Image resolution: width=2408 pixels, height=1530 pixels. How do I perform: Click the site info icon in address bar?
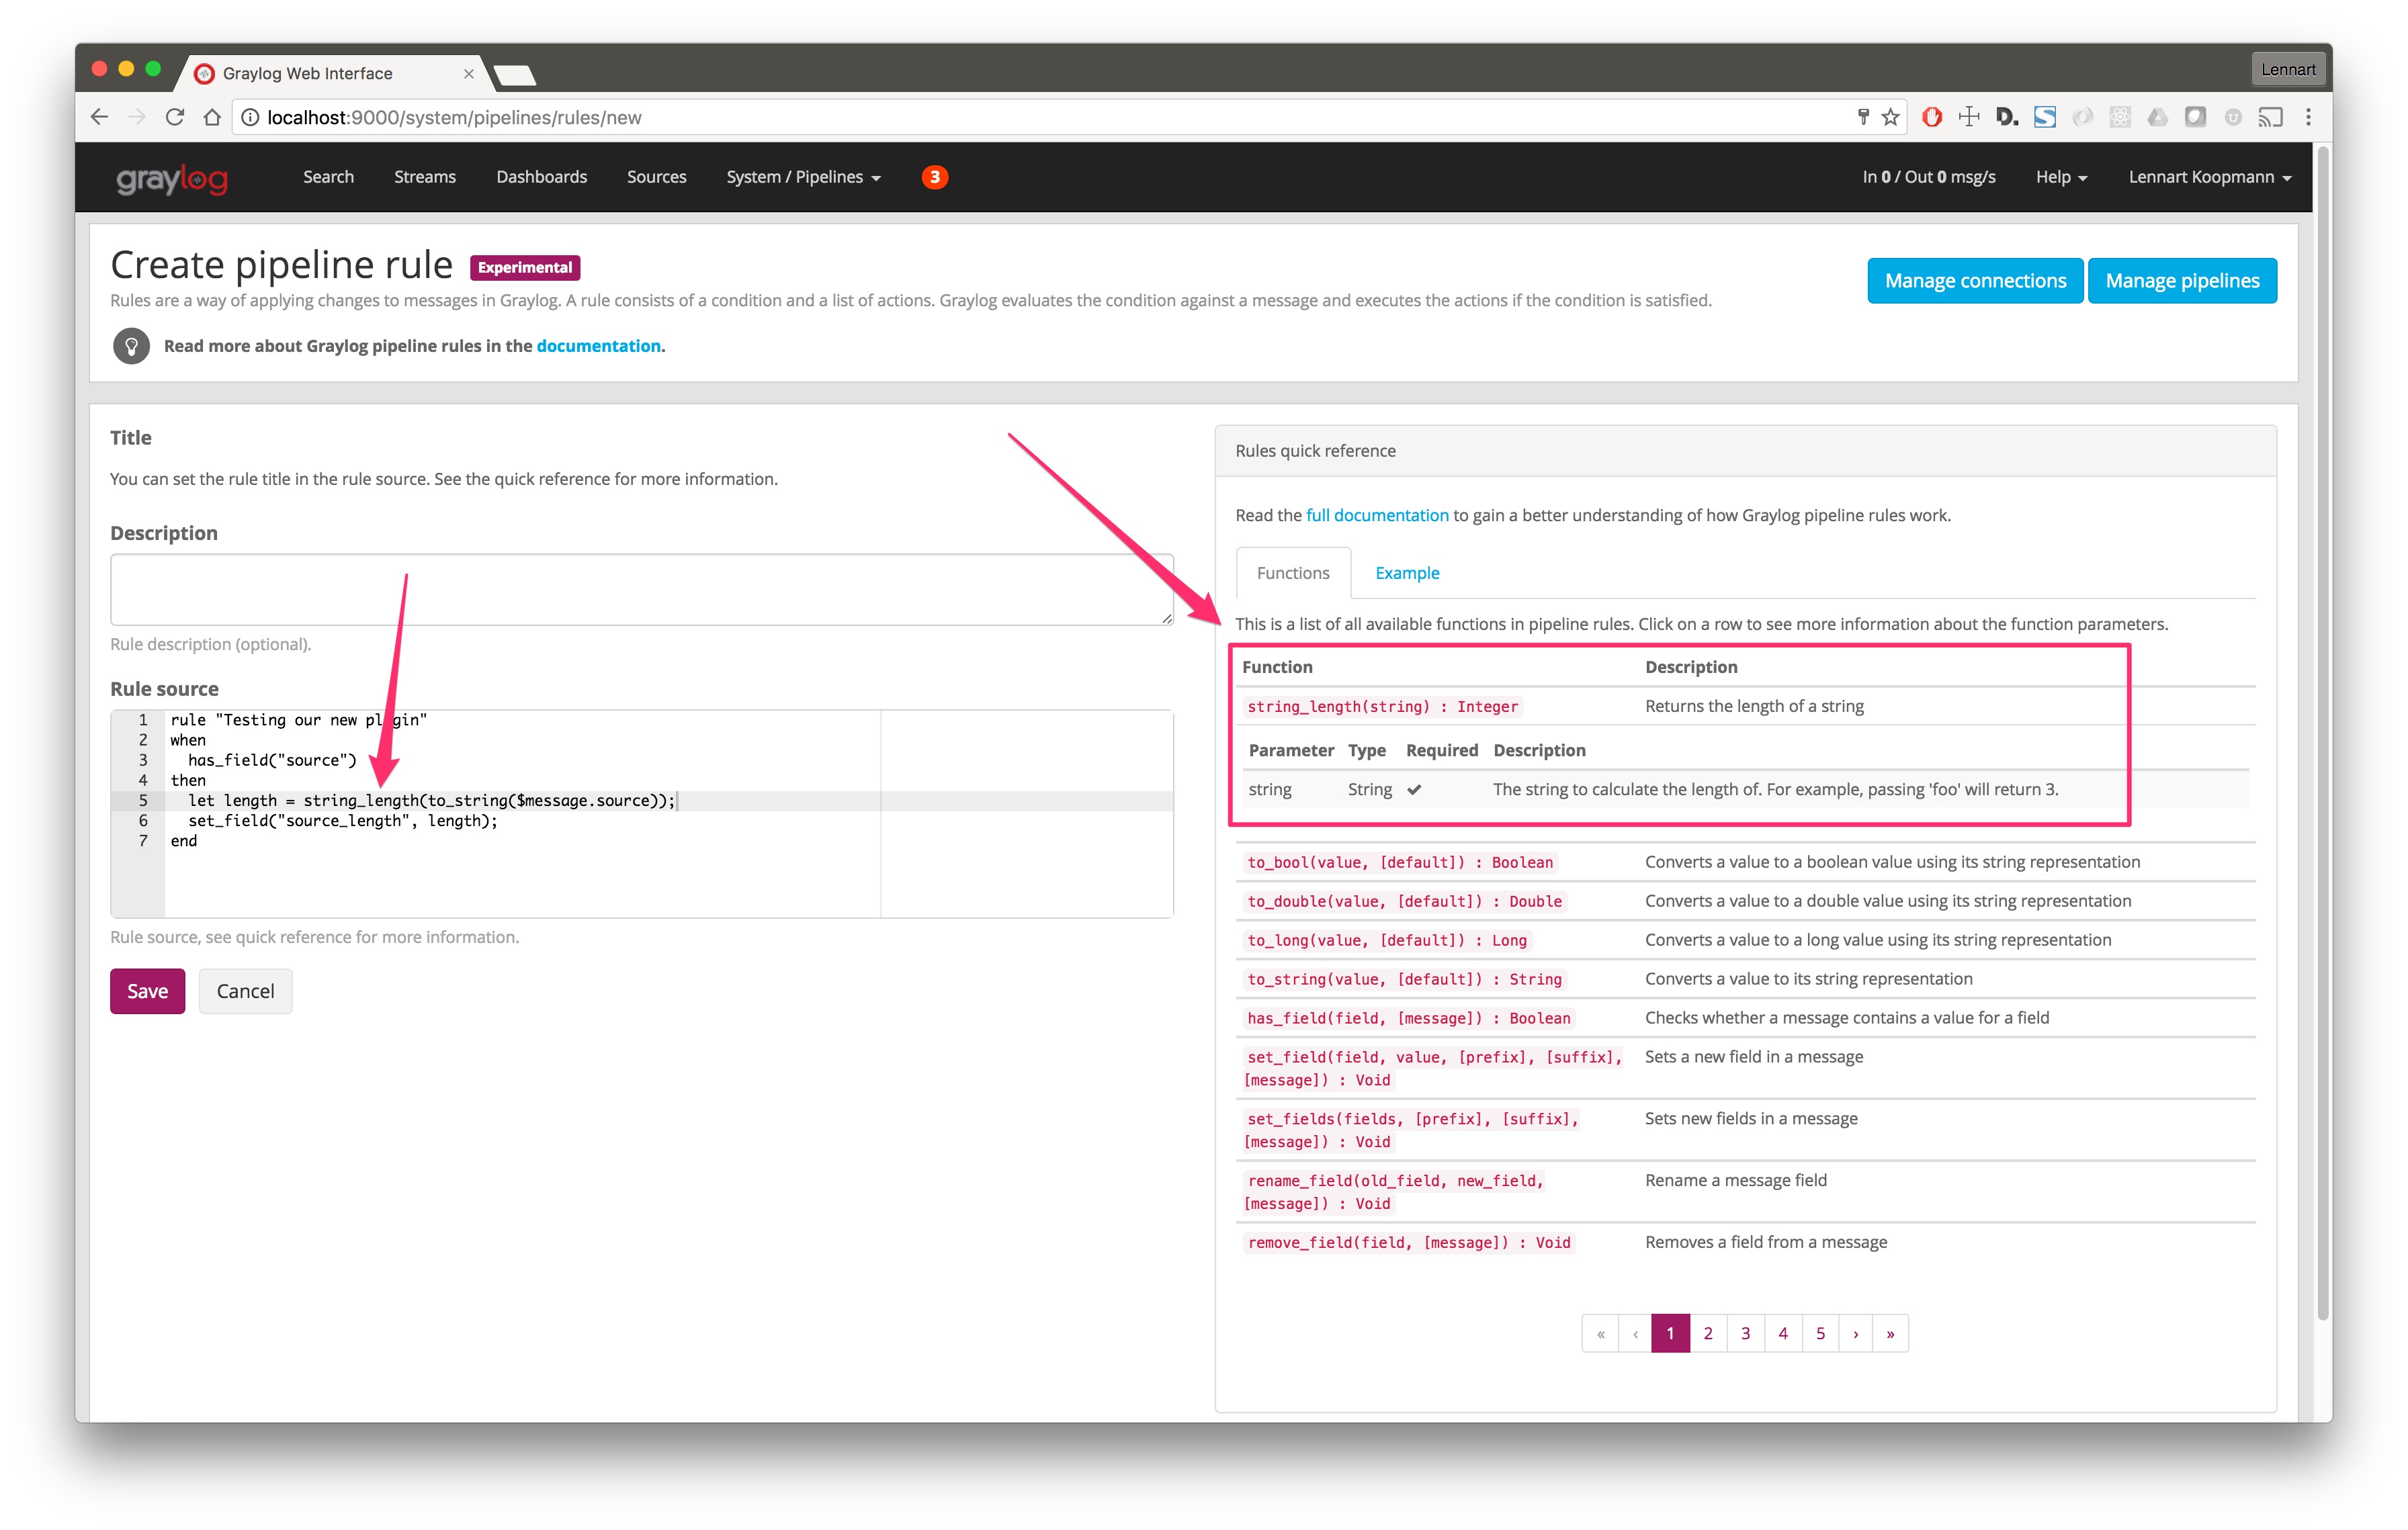coord(250,117)
